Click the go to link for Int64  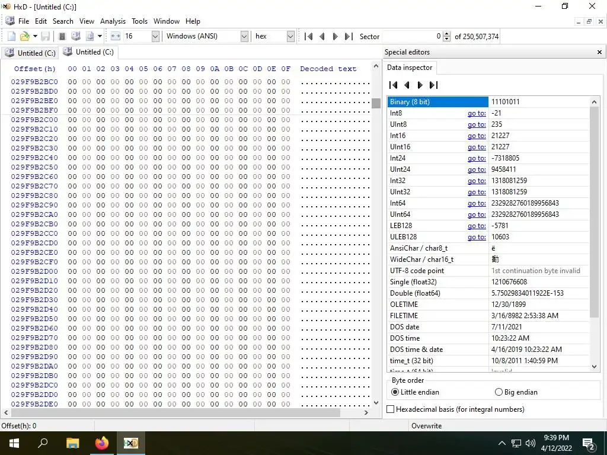pyautogui.click(x=477, y=203)
